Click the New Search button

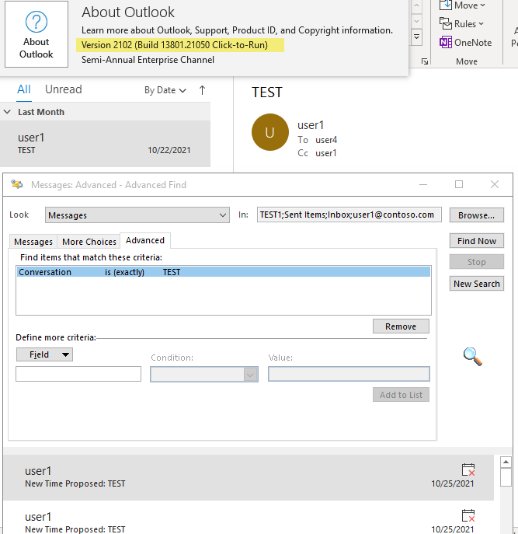[477, 284]
